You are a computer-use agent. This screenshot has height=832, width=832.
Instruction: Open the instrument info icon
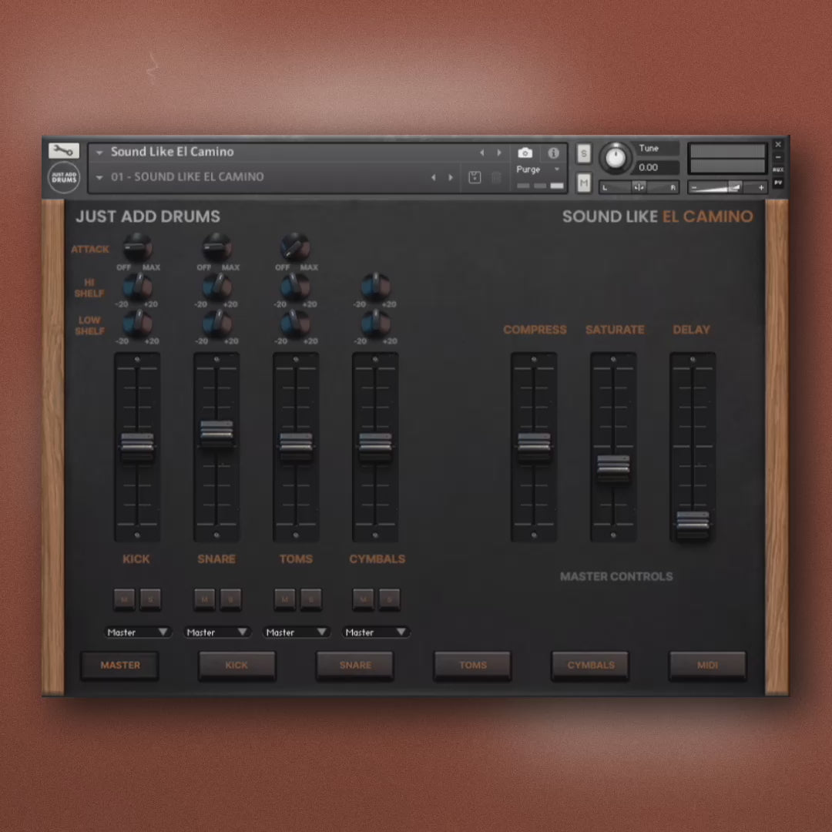pyautogui.click(x=553, y=153)
